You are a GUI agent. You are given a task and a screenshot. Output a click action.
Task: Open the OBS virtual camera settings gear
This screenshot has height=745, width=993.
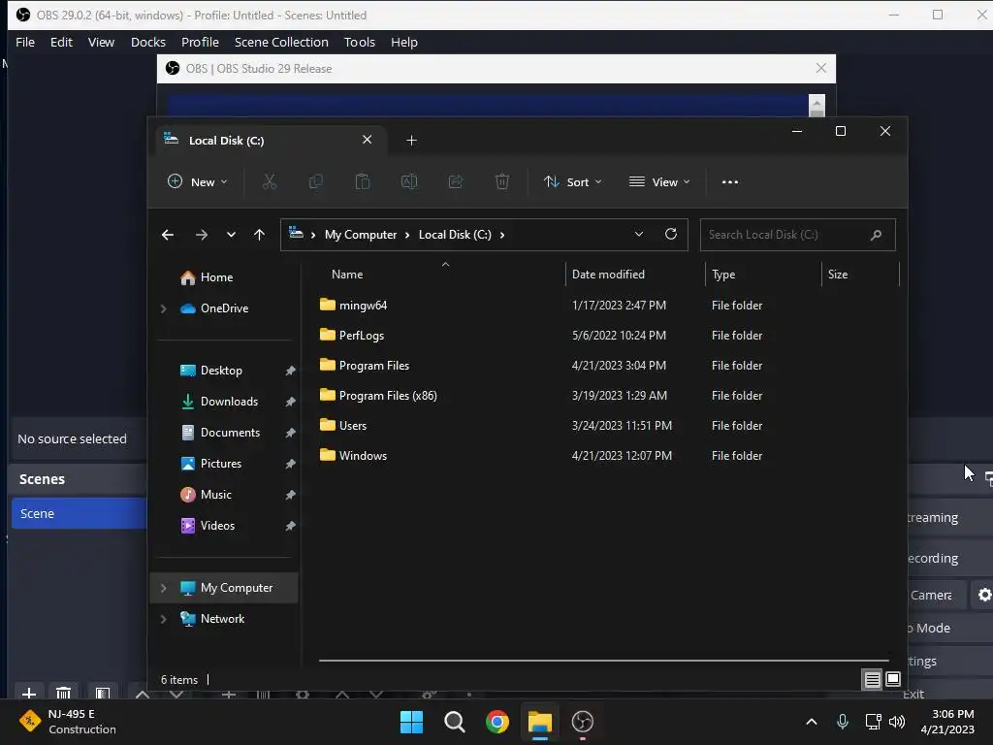tap(984, 595)
